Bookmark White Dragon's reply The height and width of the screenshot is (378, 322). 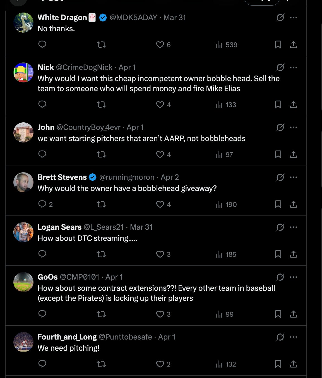click(x=278, y=45)
